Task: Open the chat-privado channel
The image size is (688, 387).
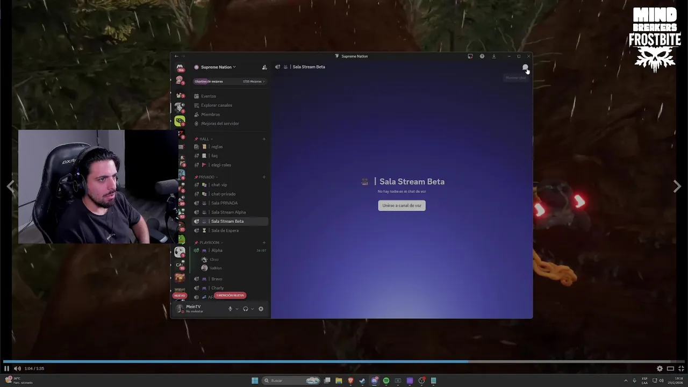Action: pyautogui.click(x=230, y=194)
